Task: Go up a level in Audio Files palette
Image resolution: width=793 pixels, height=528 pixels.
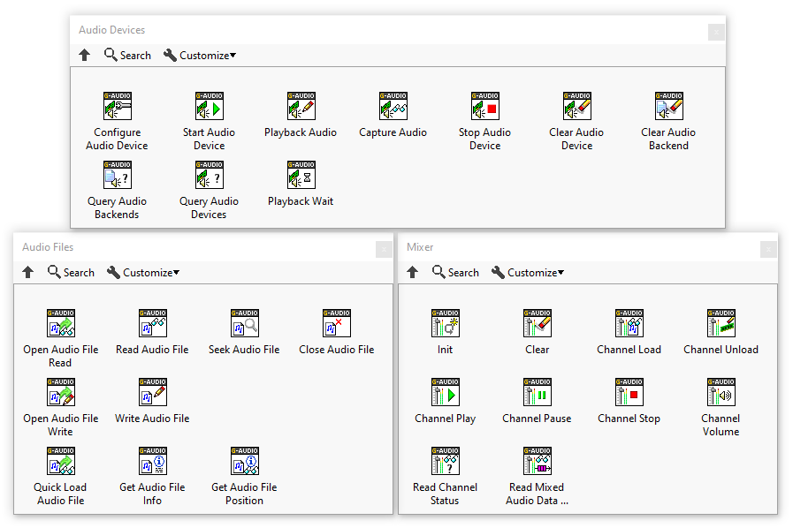Action: coord(28,272)
